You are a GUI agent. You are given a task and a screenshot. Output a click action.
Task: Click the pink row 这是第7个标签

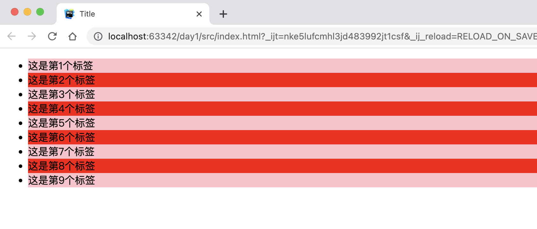[61, 152]
